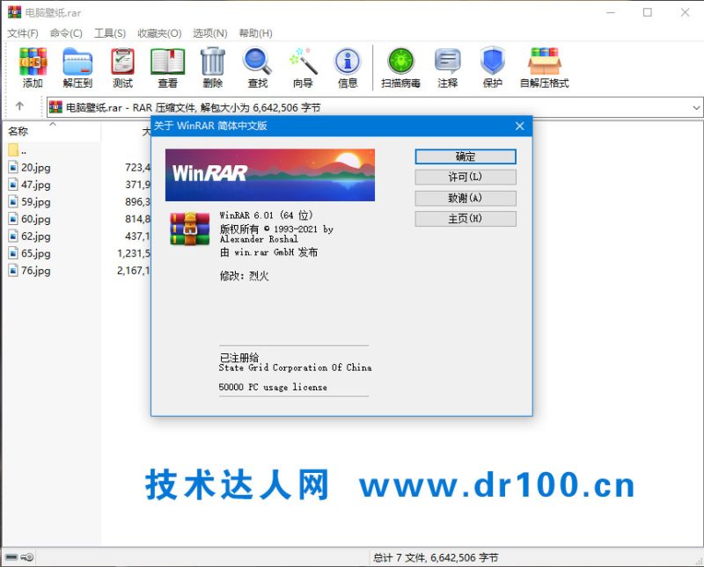Run the 测试 (Test) archive tool

coord(122,68)
